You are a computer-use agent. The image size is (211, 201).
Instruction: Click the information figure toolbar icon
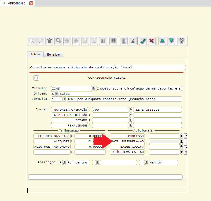click(x=124, y=41)
